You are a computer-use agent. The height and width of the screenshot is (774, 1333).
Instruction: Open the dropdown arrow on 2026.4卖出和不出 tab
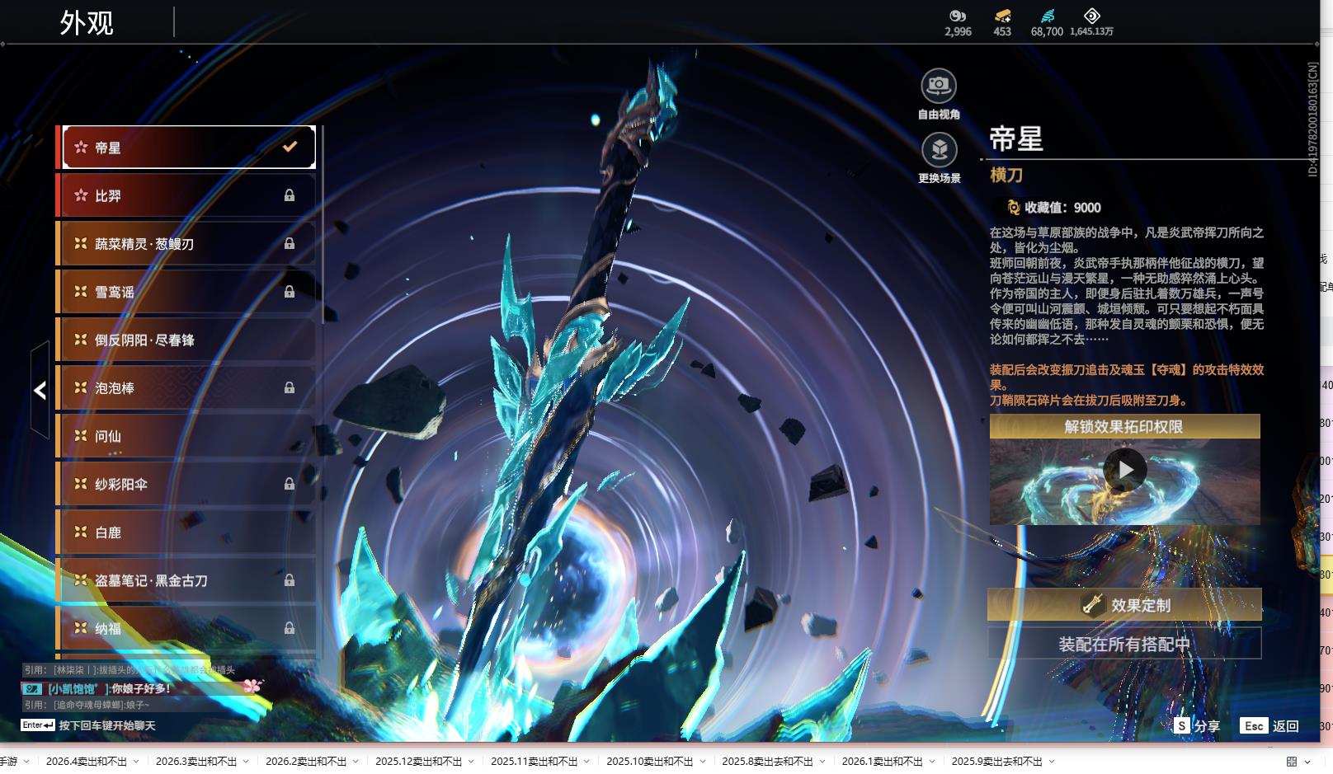136,762
